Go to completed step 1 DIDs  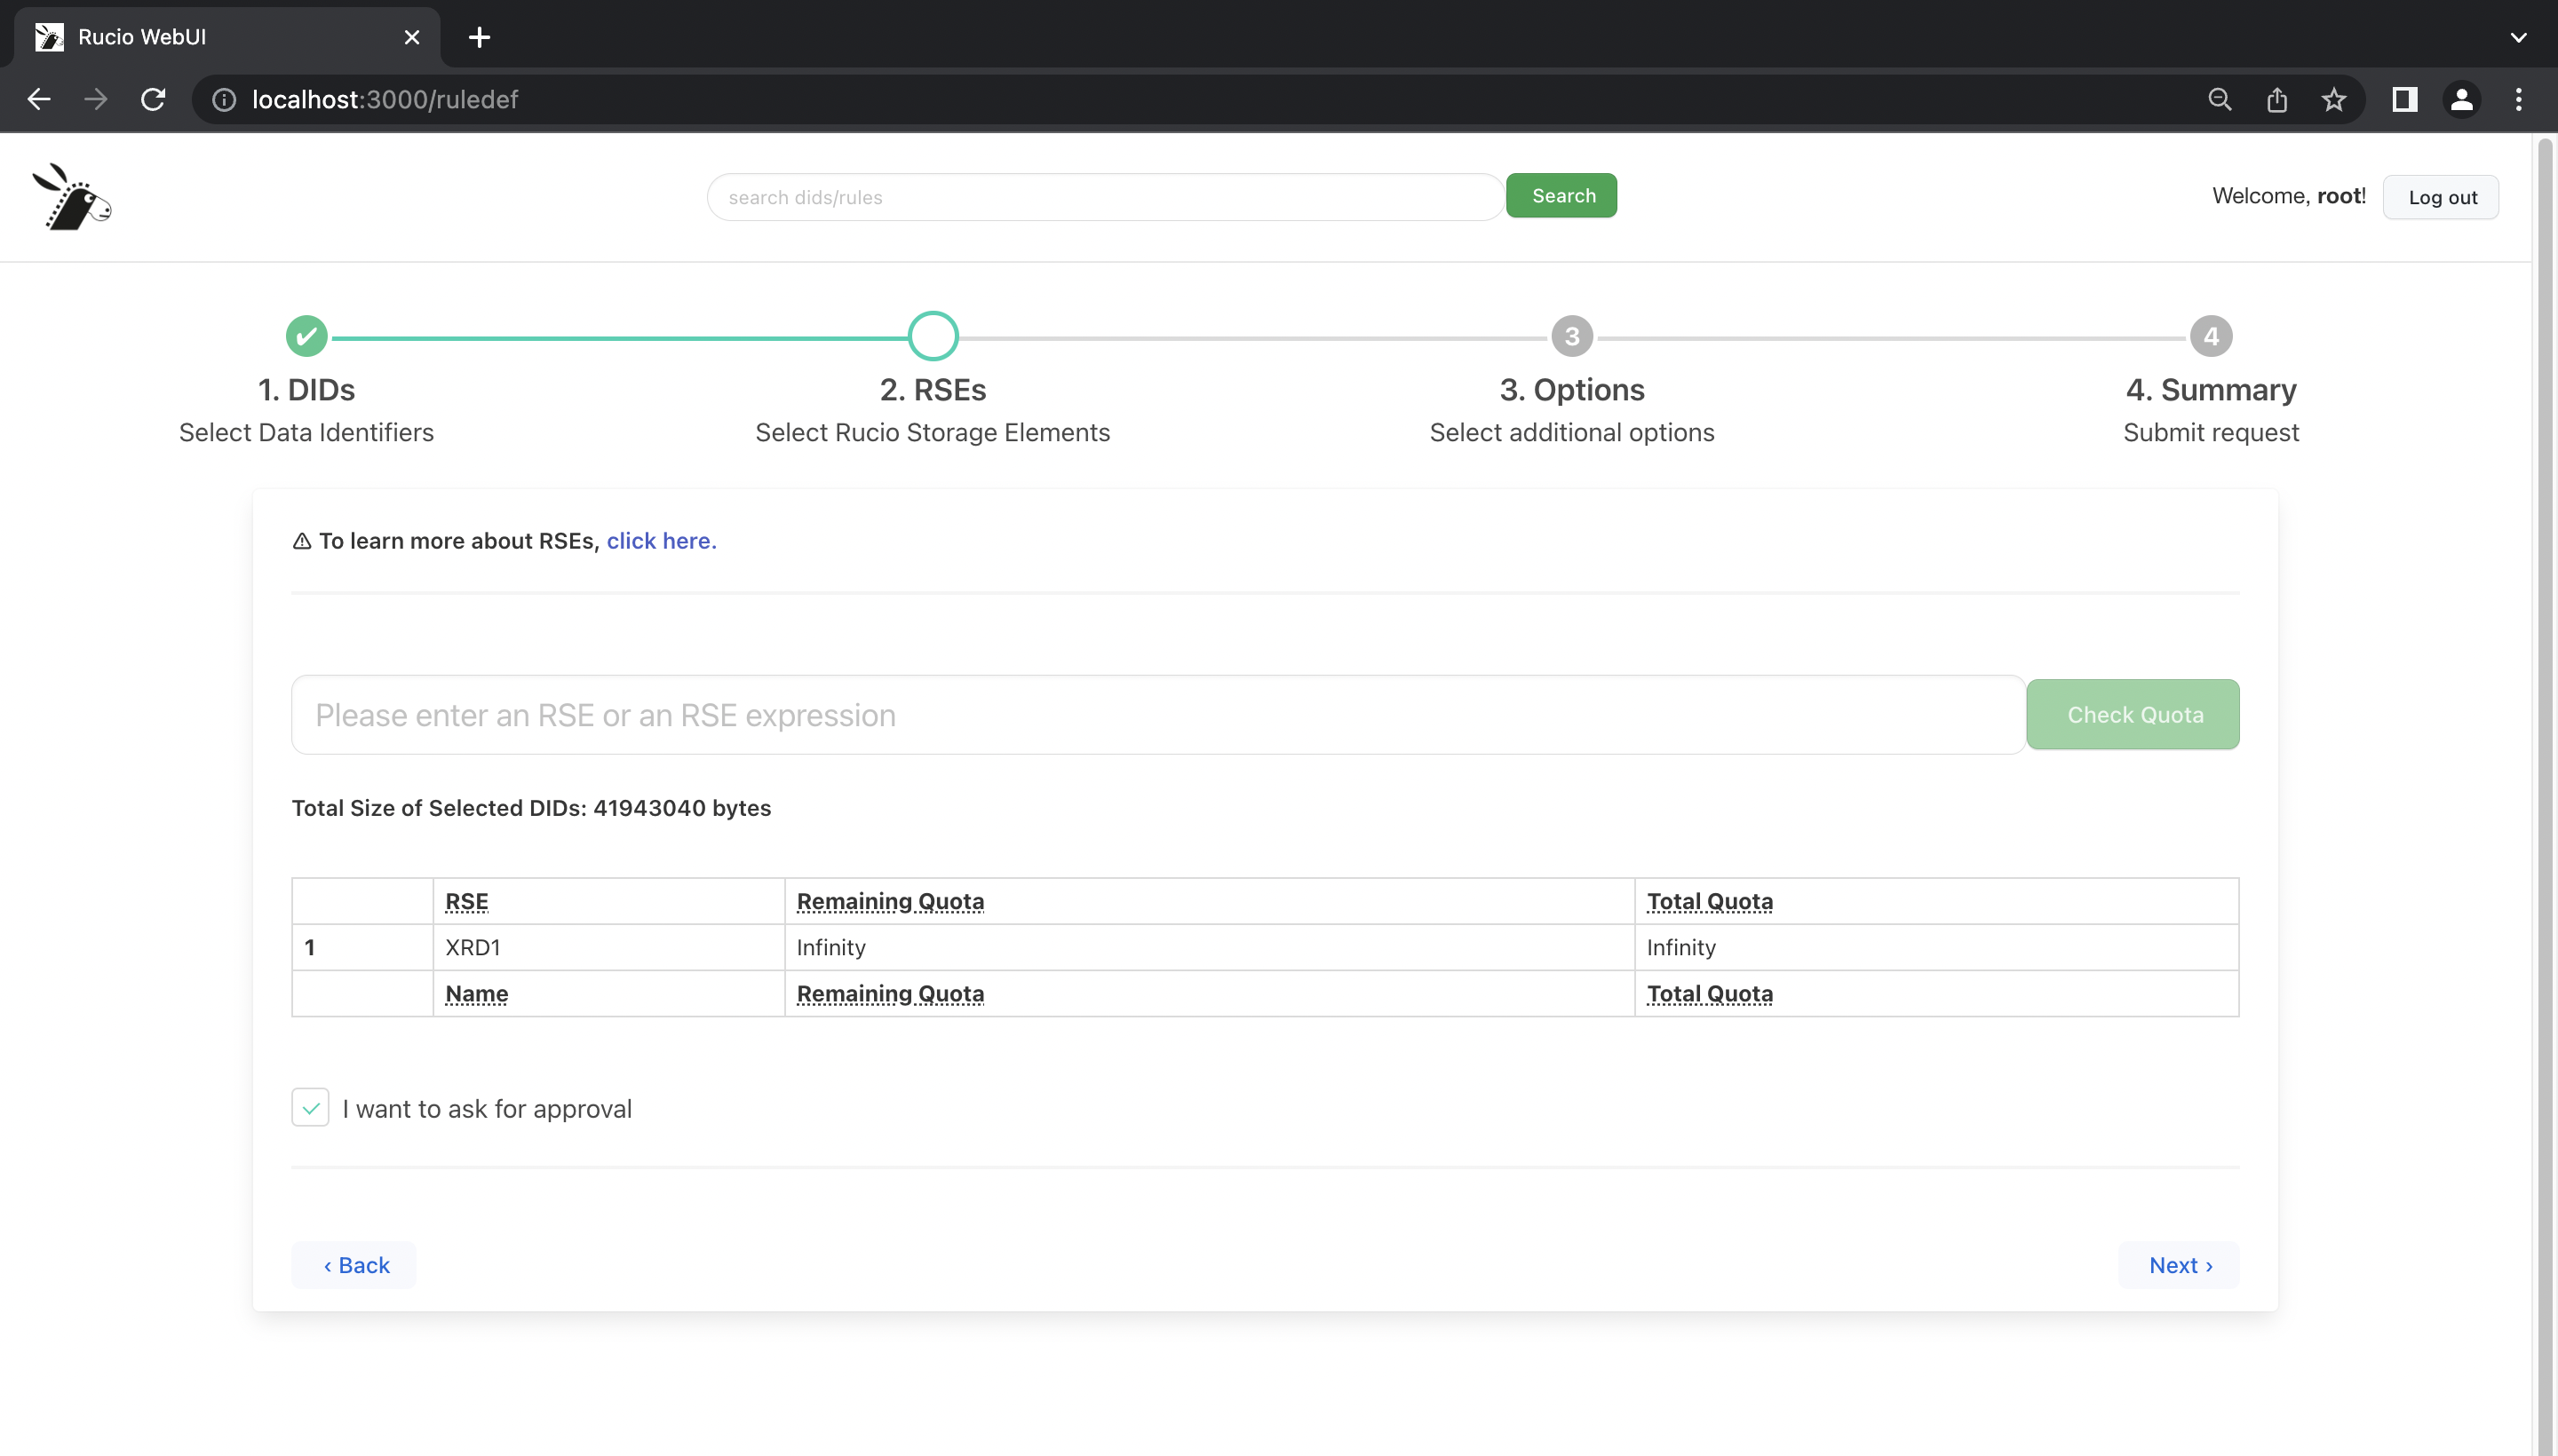[306, 336]
